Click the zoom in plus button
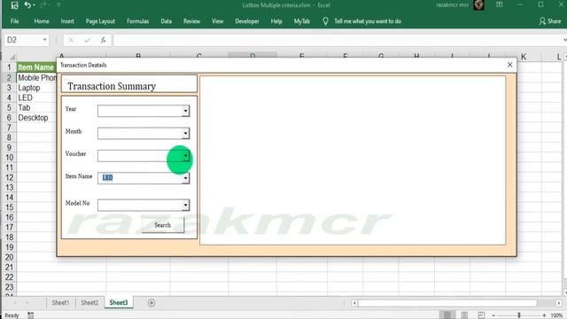Image resolution: width=567 pixels, height=319 pixels. point(544,315)
